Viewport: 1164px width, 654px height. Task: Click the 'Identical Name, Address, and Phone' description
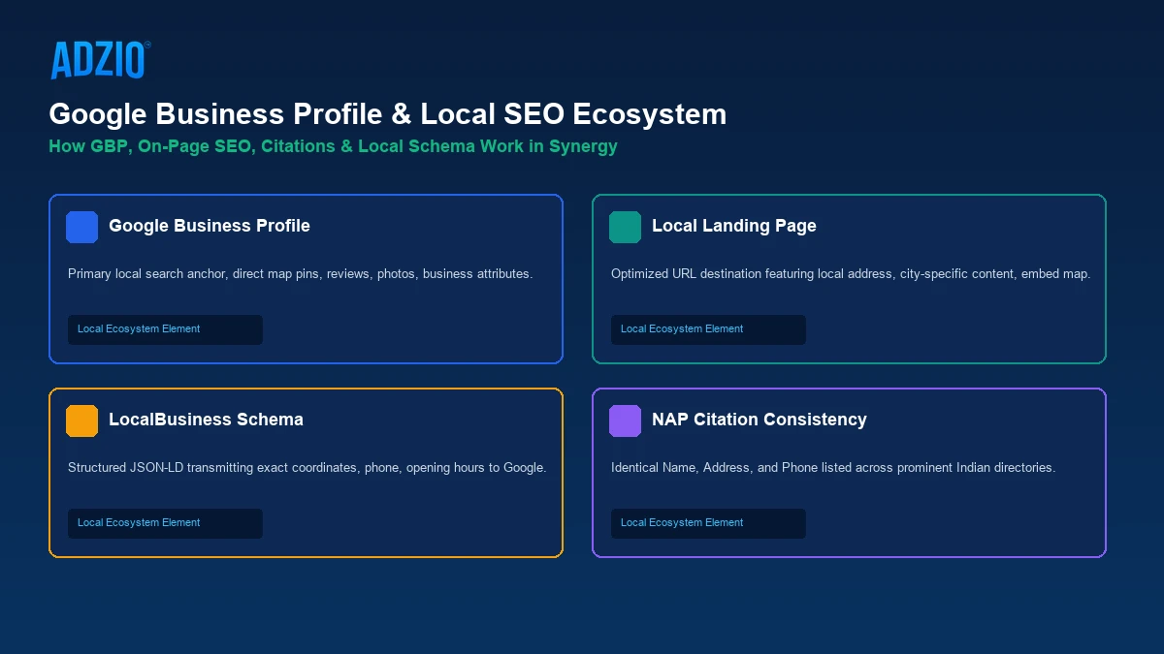tap(833, 468)
